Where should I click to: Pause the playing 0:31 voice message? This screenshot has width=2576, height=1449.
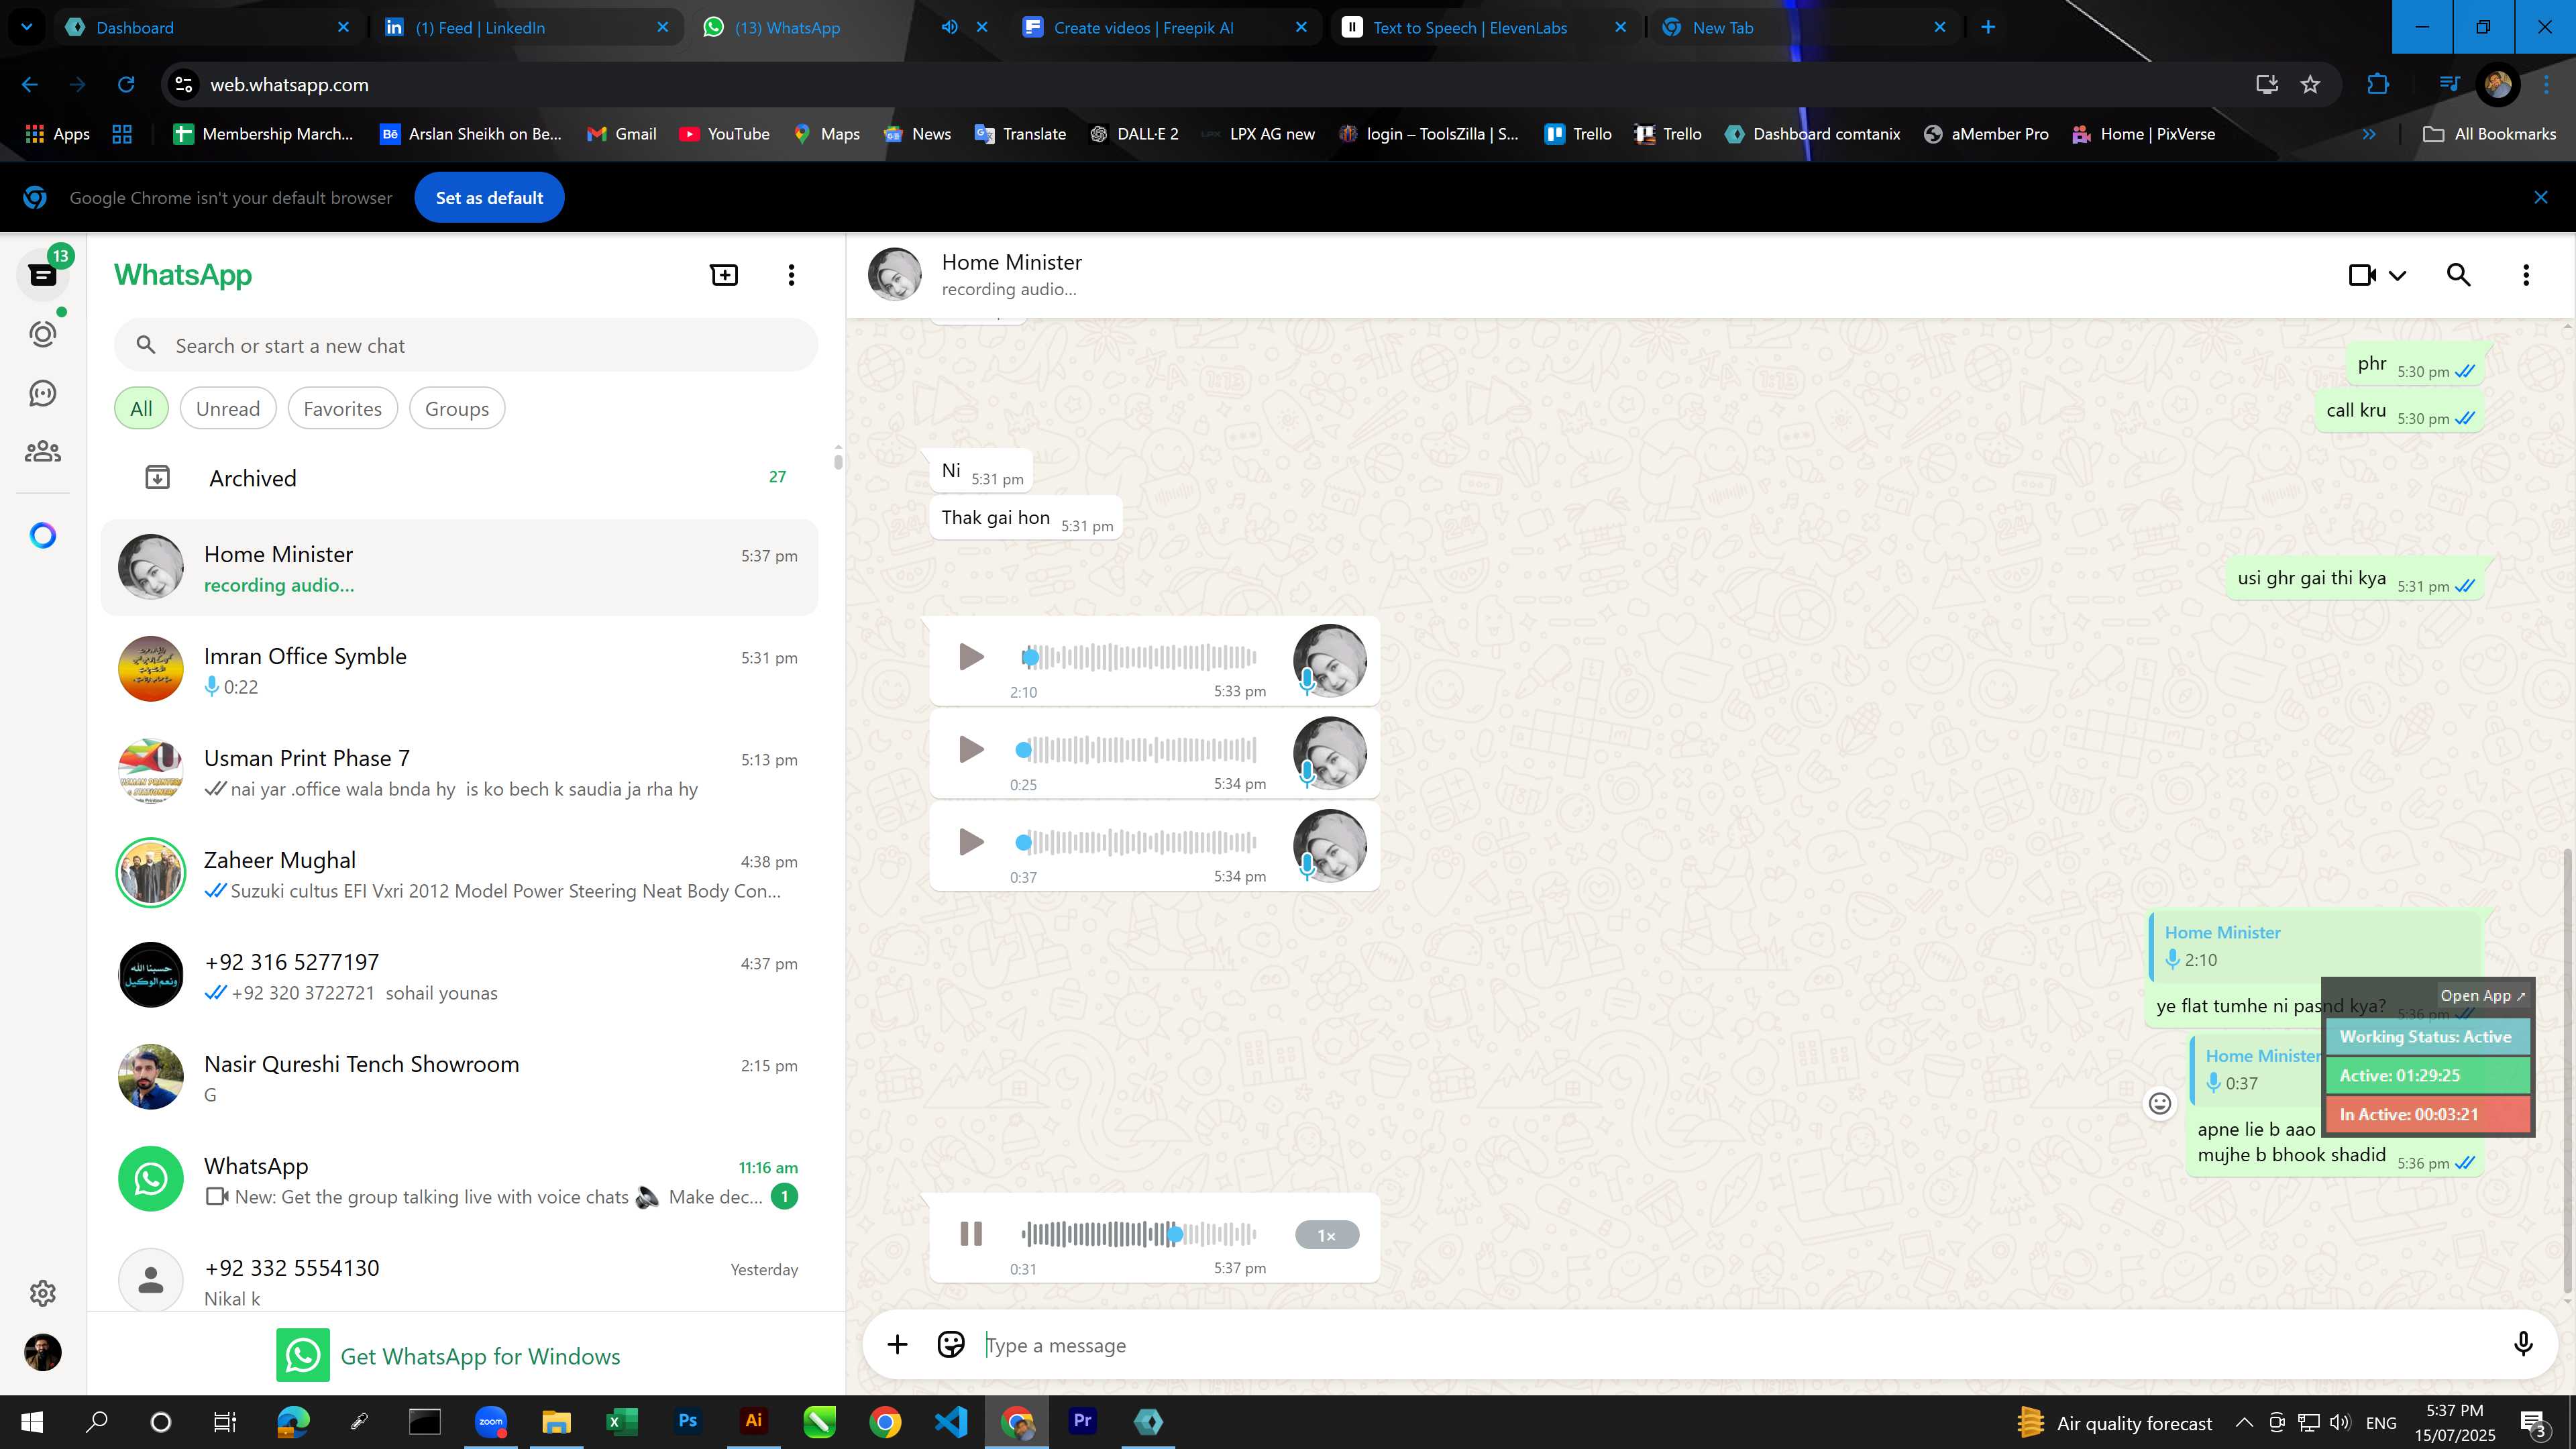[x=970, y=1234]
